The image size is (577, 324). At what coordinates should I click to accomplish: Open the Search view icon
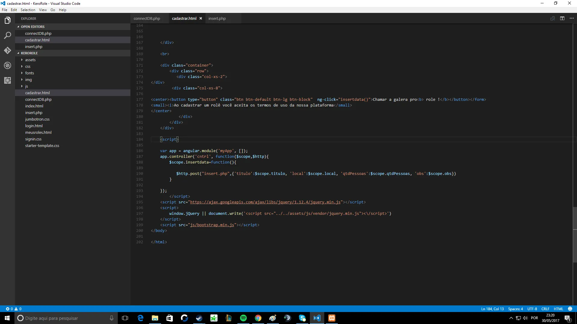point(8,35)
